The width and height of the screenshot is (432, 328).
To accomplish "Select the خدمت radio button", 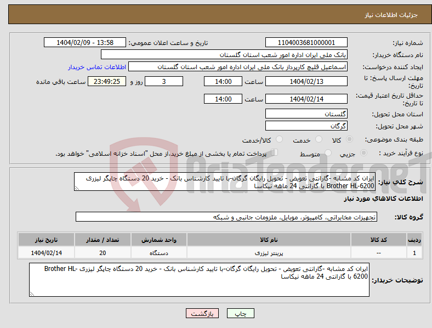I will [319, 139].
